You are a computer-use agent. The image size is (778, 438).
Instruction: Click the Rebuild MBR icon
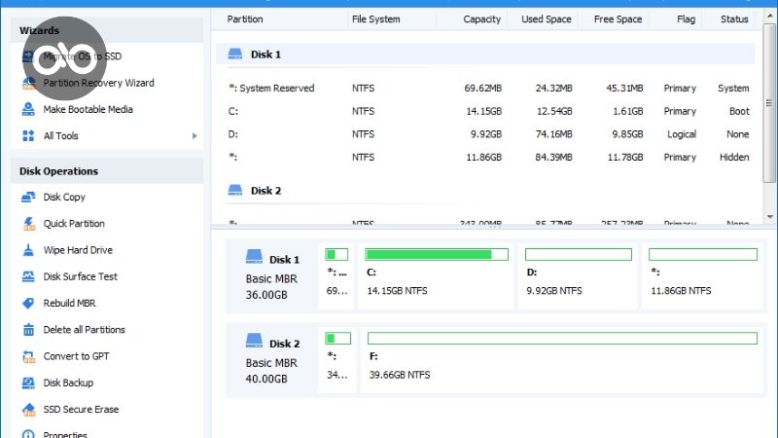[x=28, y=303]
